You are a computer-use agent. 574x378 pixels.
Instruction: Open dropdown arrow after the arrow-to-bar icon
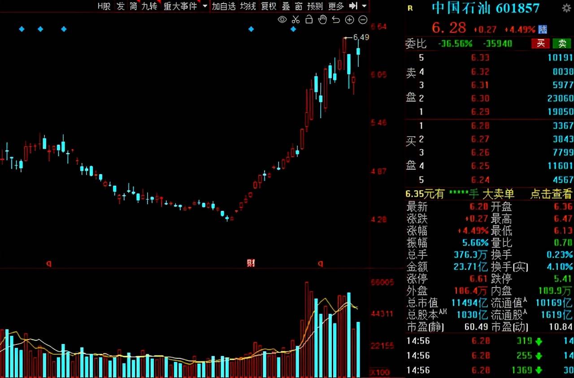click(364, 6)
